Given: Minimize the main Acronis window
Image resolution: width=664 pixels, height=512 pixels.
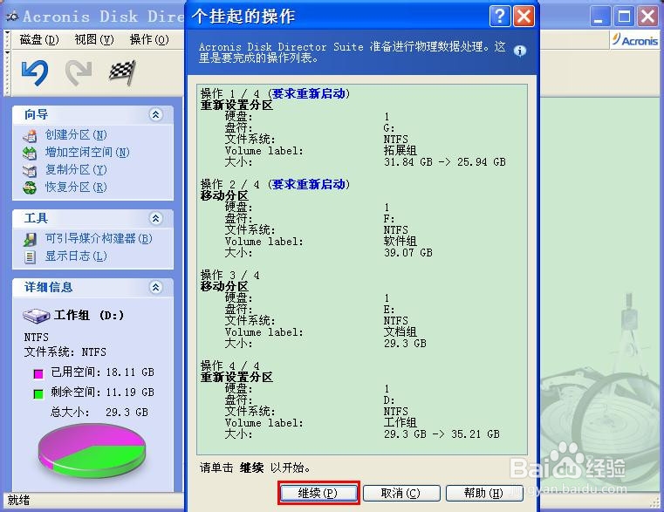Looking at the screenshot, I should tap(599, 17).
